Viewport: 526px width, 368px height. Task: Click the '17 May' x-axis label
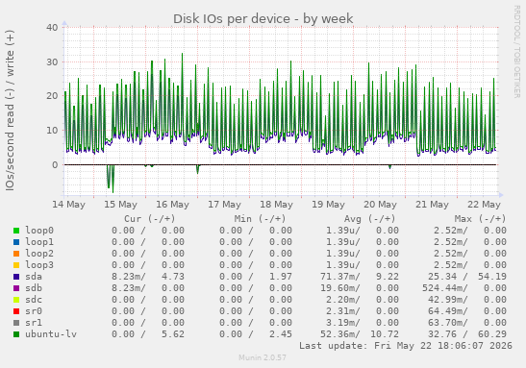click(x=224, y=205)
